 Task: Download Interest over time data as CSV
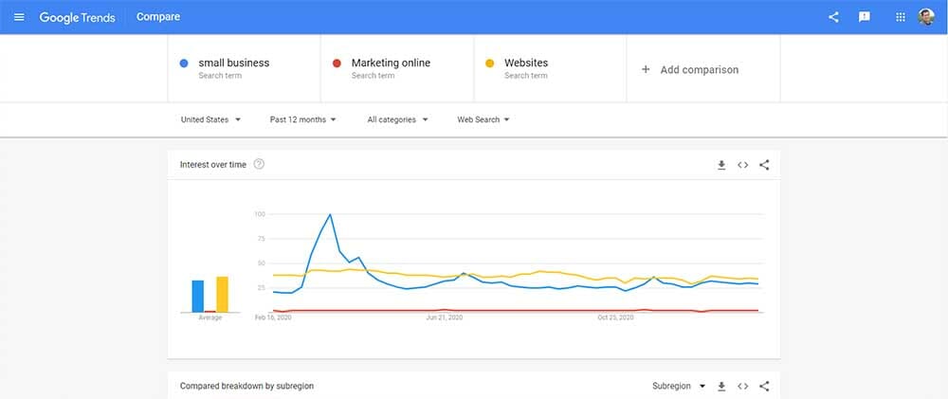coord(721,165)
